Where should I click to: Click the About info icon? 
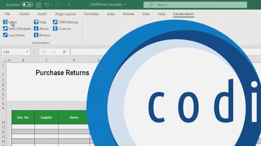point(36,28)
